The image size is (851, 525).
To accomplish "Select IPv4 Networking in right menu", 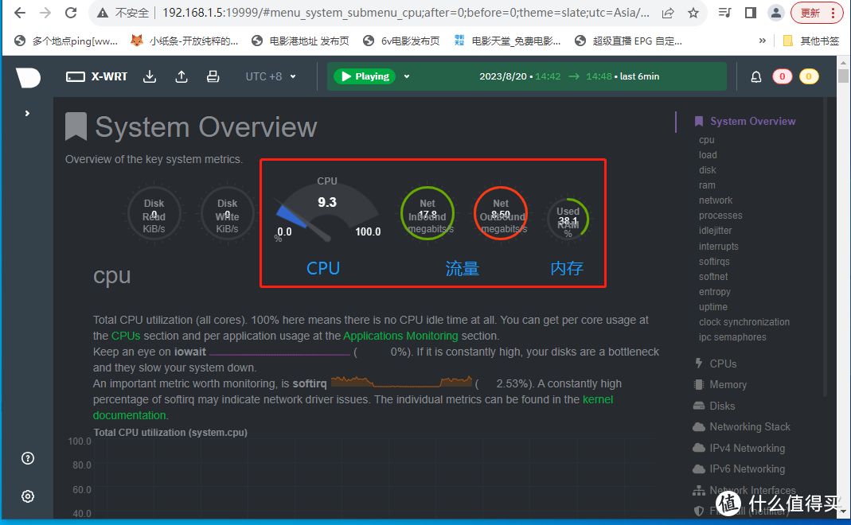I will tap(747, 448).
